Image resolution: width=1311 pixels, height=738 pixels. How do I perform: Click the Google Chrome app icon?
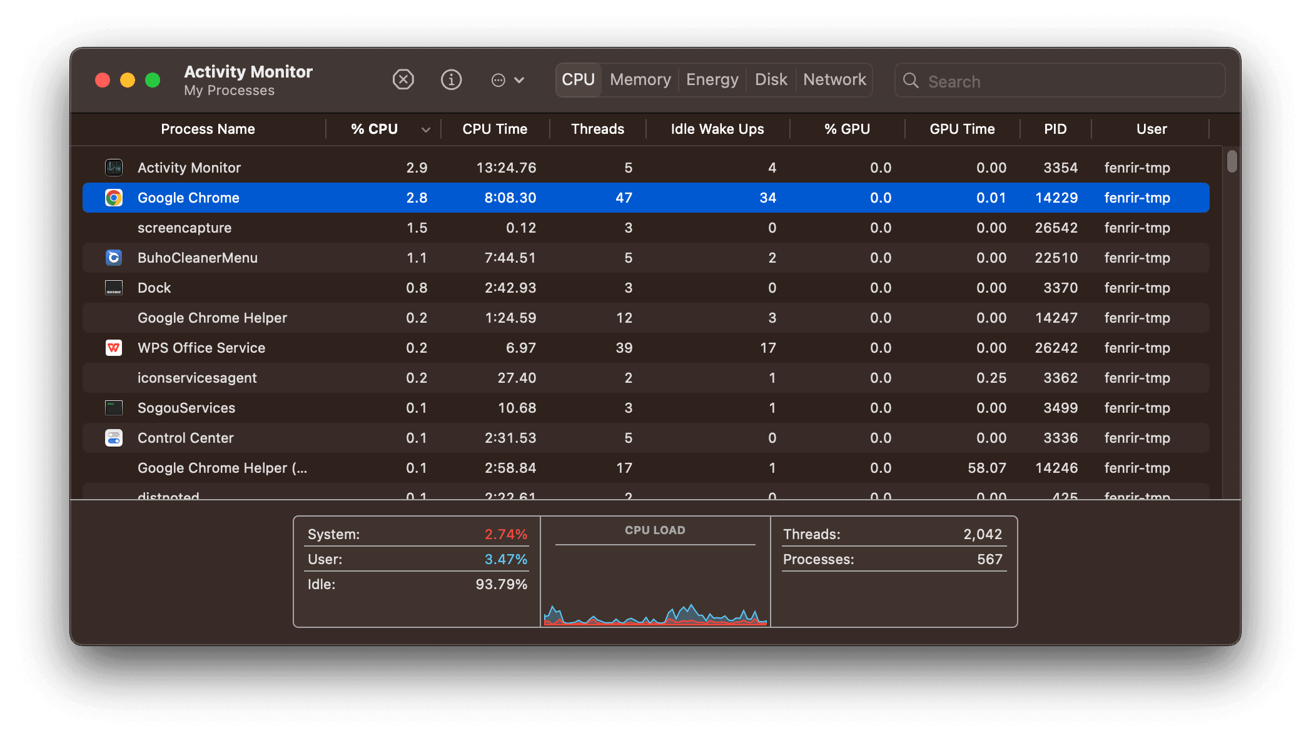coord(113,198)
